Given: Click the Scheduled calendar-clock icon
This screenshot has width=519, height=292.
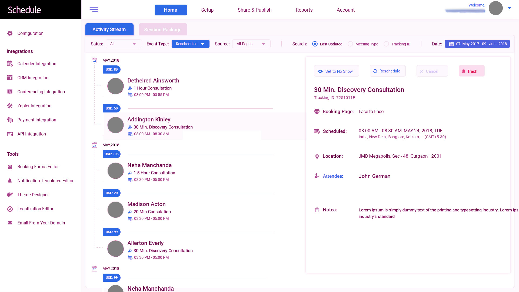Looking at the screenshot, I should tap(317, 131).
